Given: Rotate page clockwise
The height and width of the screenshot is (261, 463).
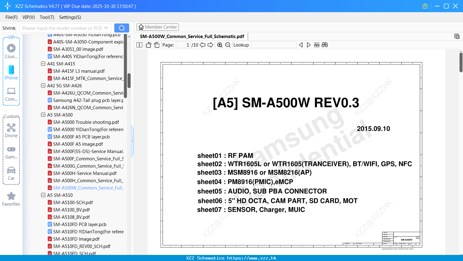Looking at the screenshot, I should pyautogui.click(x=157, y=45).
